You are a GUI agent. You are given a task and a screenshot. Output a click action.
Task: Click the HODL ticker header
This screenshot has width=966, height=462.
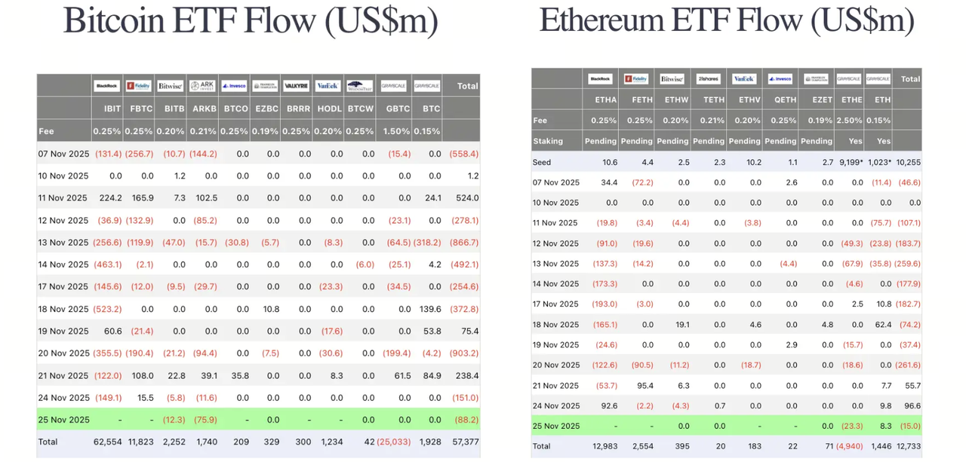click(x=329, y=109)
